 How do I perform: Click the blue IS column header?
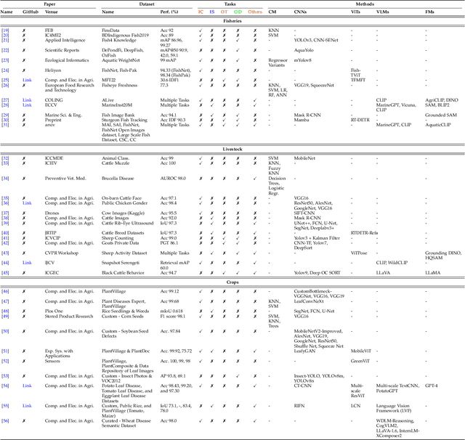[212, 12]
